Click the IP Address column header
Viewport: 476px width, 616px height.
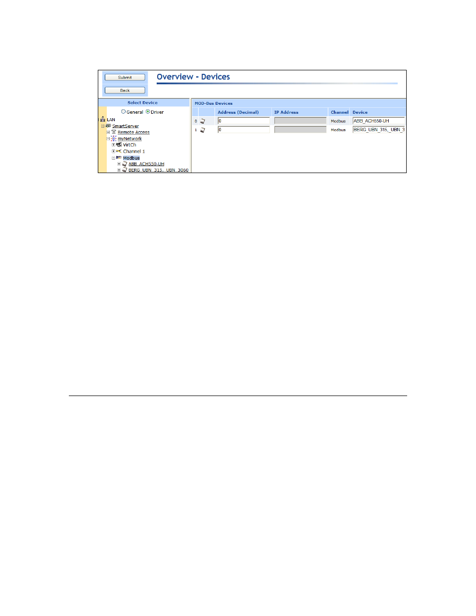coord(286,112)
